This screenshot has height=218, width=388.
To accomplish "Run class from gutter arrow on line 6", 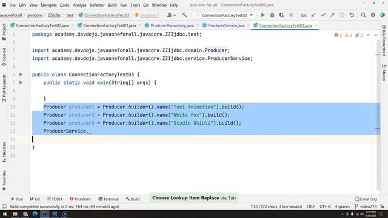I will [x=21, y=74].
